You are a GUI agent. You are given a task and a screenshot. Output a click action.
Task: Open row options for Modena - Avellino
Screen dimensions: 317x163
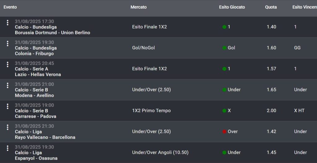click(7, 86)
